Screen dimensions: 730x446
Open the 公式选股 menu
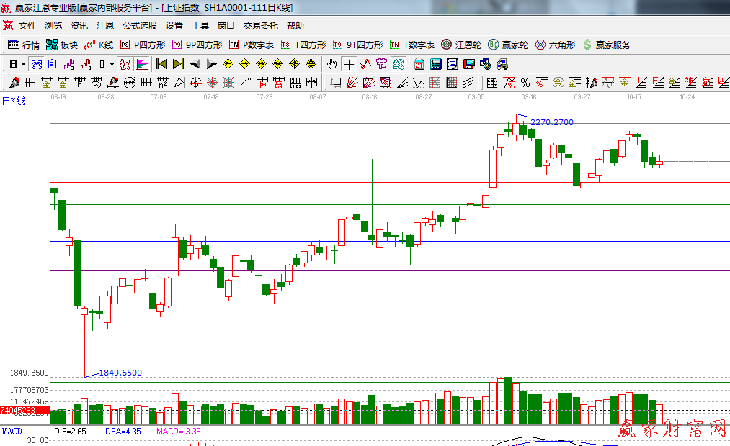click(140, 26)
